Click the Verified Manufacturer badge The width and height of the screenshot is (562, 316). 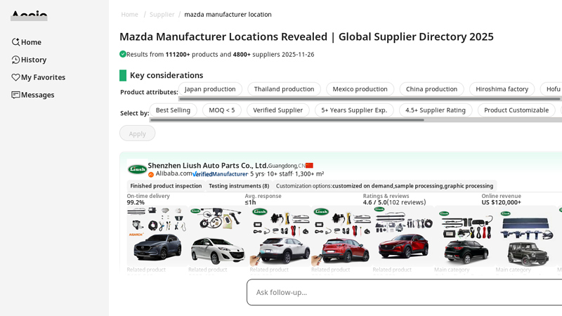pos(220,174)
